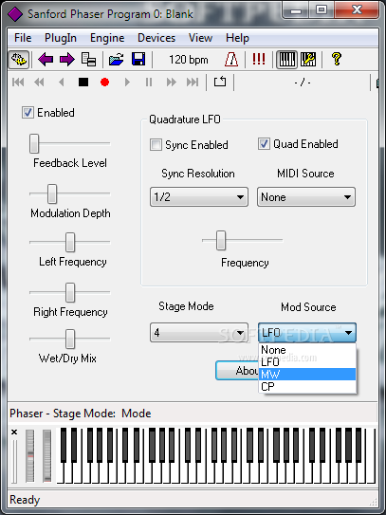
Task: Stop playback with the black square
Action: click(x=83, y=83)
